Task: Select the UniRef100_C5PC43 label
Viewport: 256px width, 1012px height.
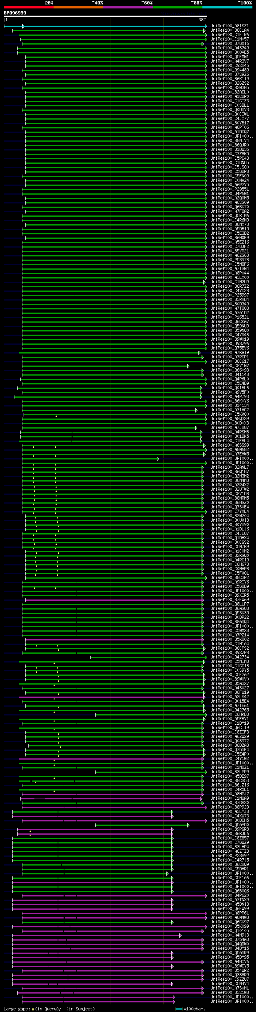Action: click(230, 159)
